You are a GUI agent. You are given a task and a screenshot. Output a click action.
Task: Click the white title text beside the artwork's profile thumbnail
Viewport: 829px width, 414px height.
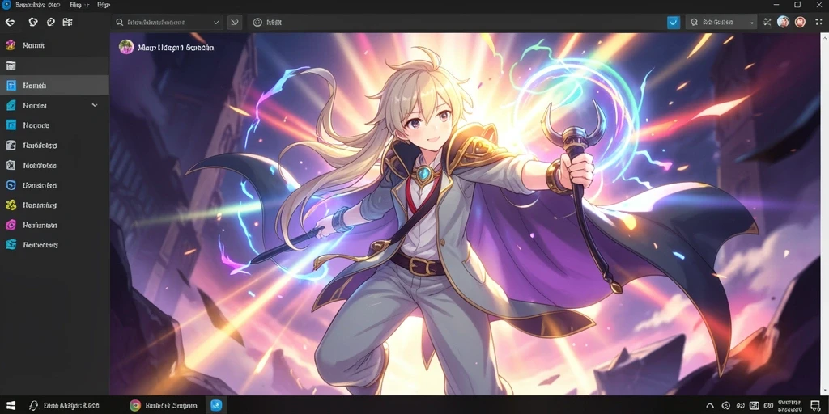[x=176, y=48]
